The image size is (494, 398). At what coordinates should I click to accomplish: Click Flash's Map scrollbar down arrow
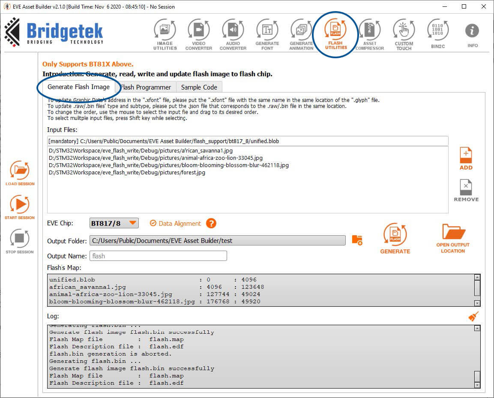[477, 303]
